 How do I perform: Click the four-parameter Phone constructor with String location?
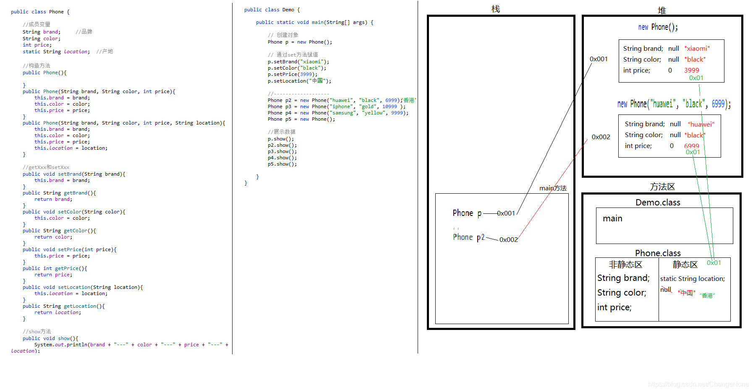[x=124, y=123]
